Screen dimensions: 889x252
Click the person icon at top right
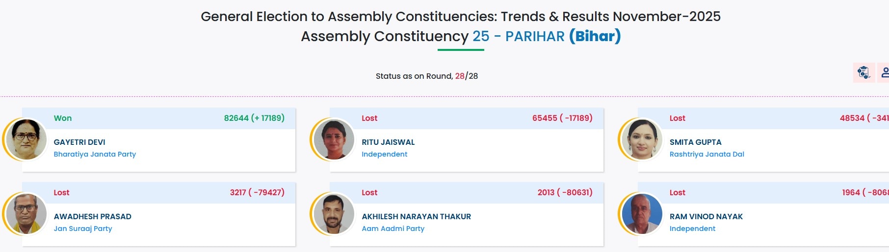pyautogui.click(x=884, y=73)
